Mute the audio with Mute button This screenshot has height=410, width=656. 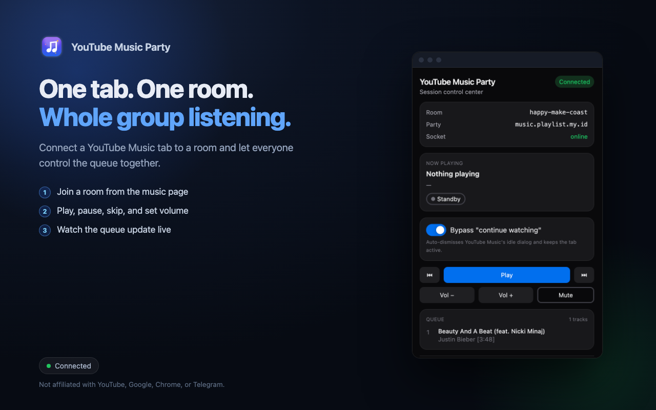(565, 295)
